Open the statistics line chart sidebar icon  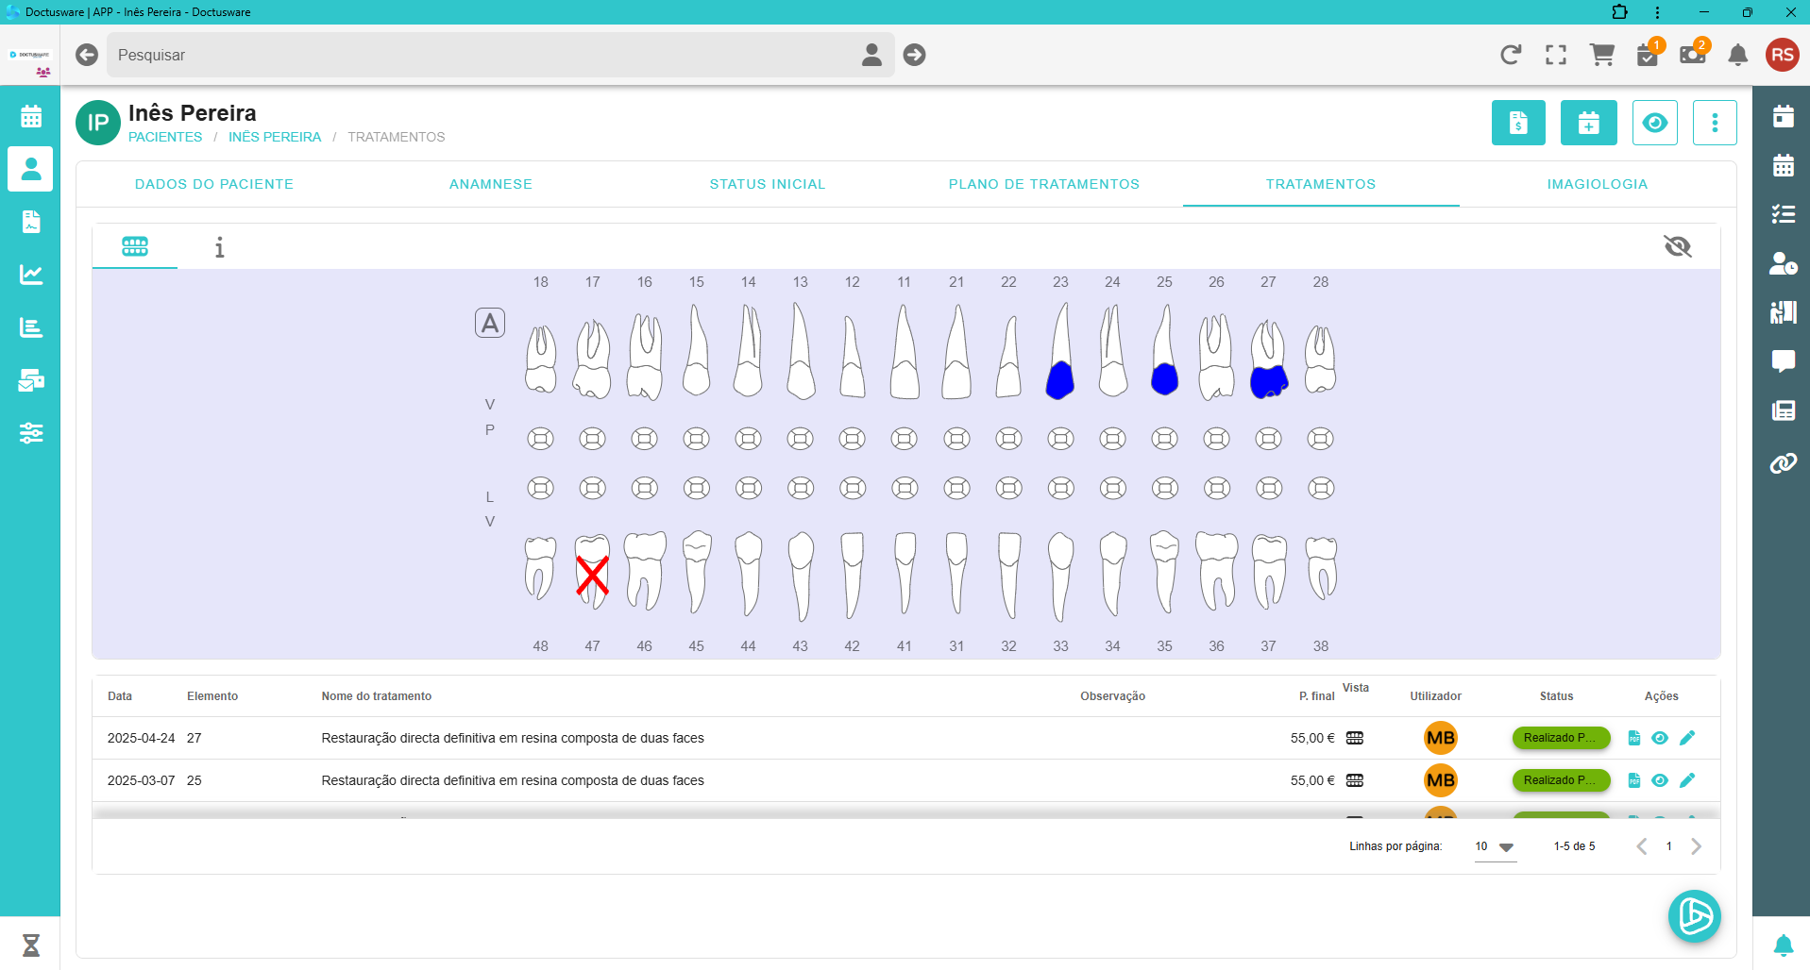(x=31, y=275)
